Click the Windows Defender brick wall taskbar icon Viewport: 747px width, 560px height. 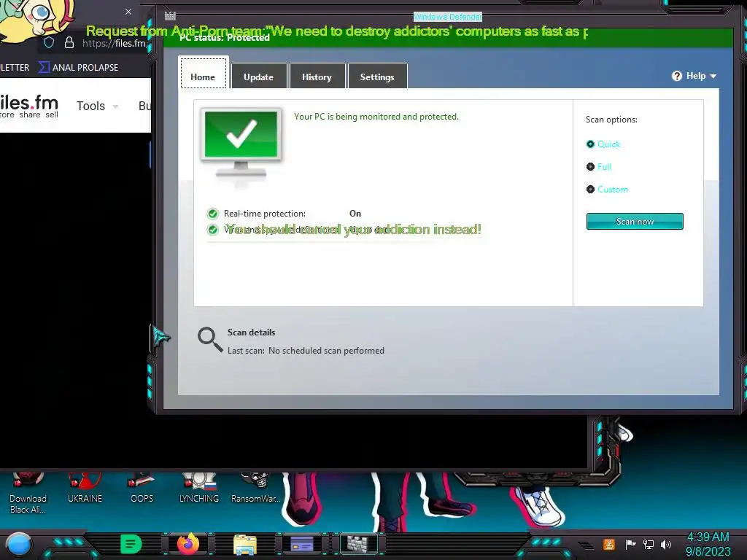[357, 544]
